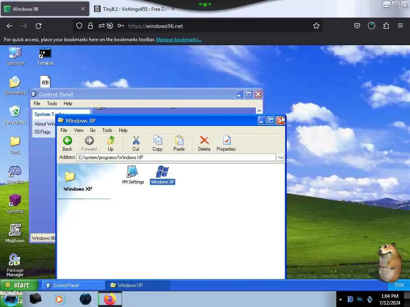Click the Windows 96 tray clock 13:04
Screen dimensions: 410x307
point(399,285)
